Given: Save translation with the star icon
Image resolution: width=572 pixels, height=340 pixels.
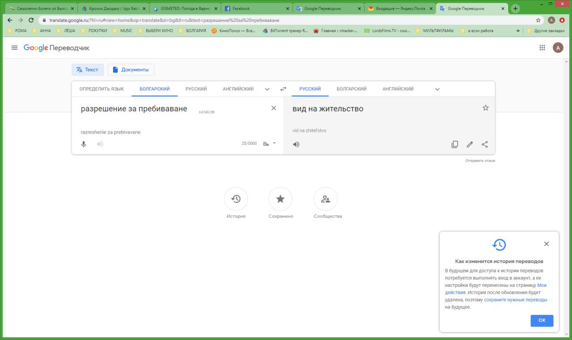Looking at the screenshot, I should point(486,108).
